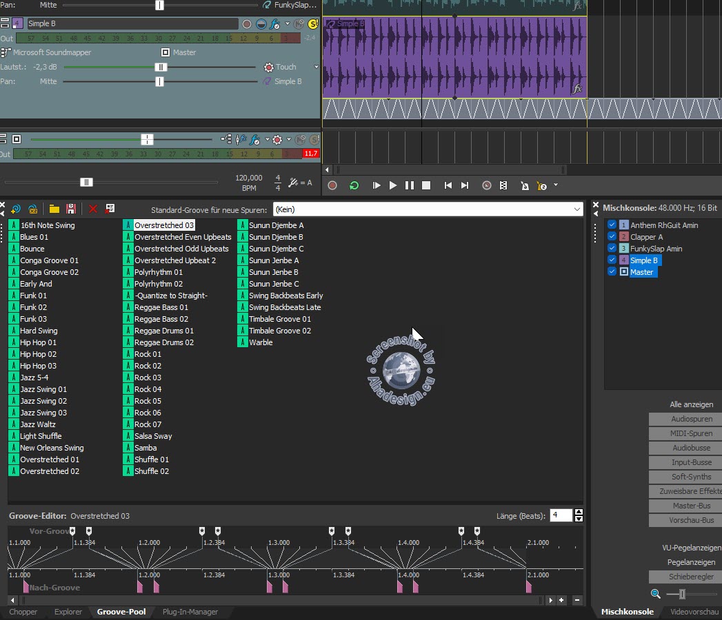Go to end of project

[465, 185]
